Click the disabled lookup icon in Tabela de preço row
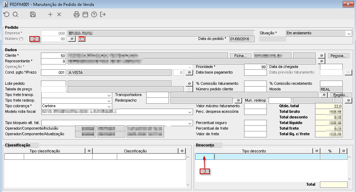This screenshot has height=192, width=356. (189, 89)
